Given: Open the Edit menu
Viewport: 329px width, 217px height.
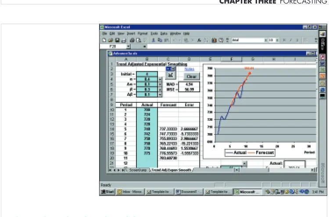Looking at the screenshot, I should click(x=112, y=33).
